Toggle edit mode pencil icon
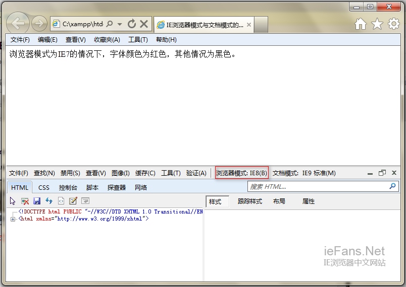The height and width of the screenshot is (287, 406). tap(73, 201)
